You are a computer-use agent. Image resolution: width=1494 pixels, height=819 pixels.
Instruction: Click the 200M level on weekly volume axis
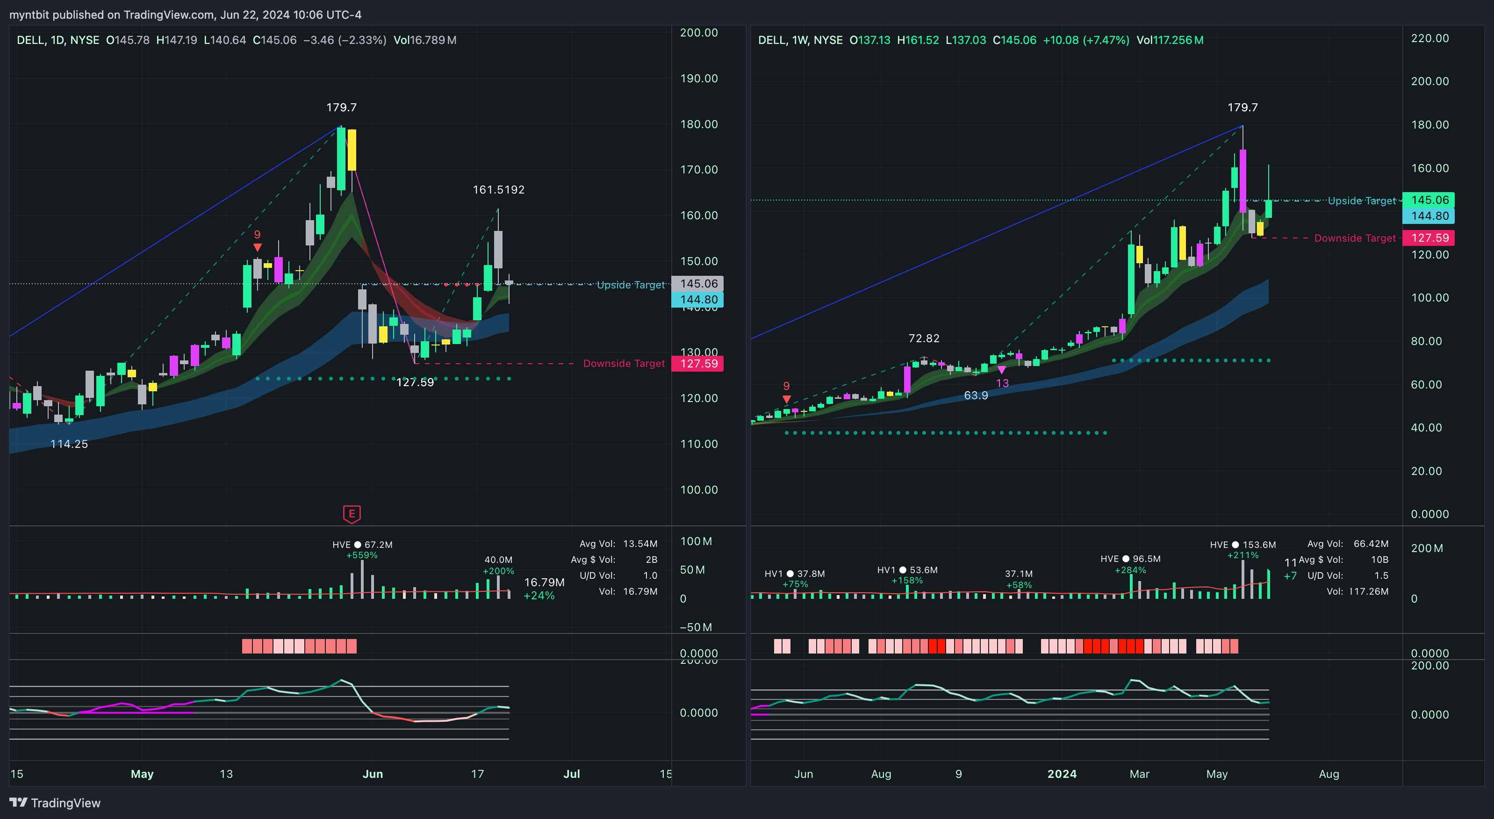click(x=1427, y=548)
